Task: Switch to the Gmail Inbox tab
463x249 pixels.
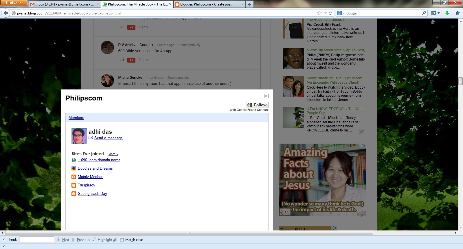Action: tap(65, 4)
